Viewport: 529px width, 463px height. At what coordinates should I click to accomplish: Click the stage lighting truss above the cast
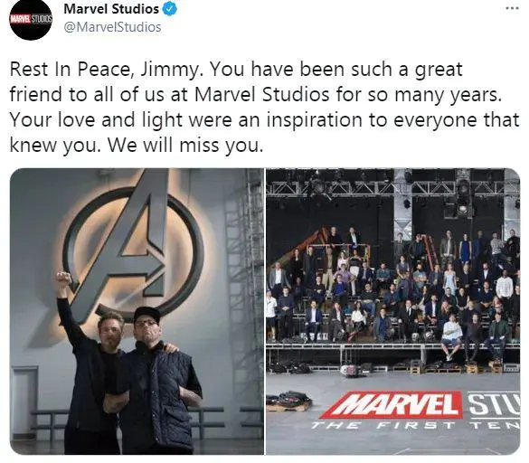[x=393, y=188]
